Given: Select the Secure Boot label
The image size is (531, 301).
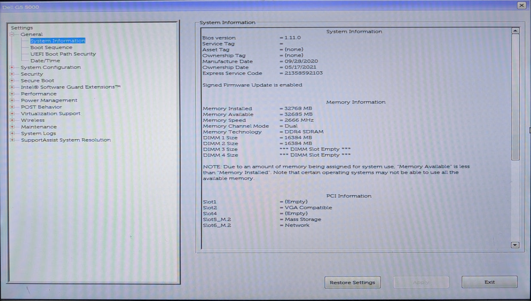Looking at the screenshot, I should click(37, 81).
